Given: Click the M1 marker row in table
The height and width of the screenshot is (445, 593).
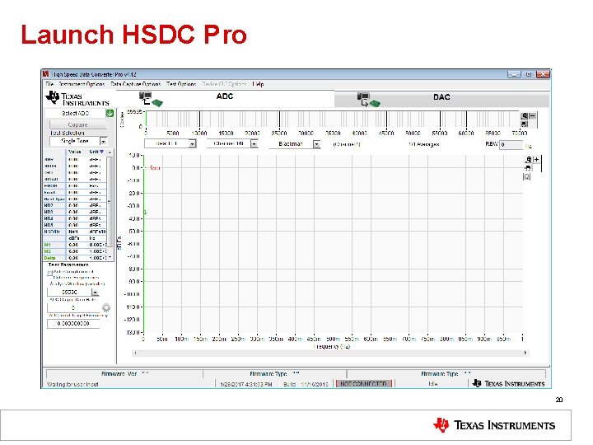Looking at the screenshot, I should coord(75,245).
